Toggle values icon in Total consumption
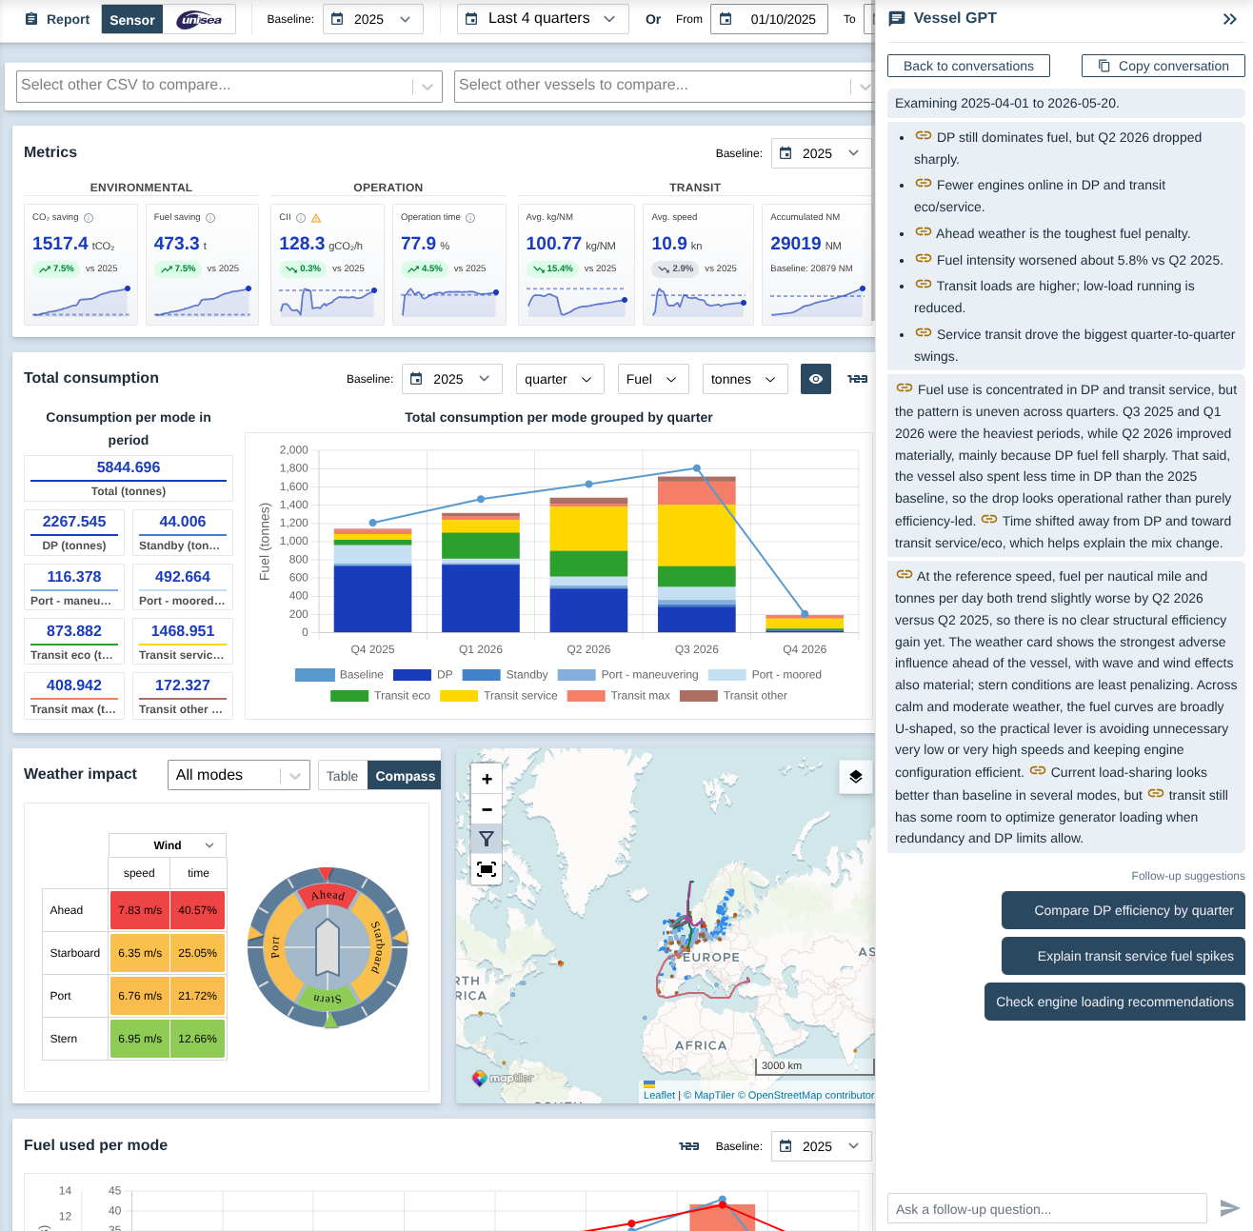This screenshot has width=1253, height=1231. [x=858, y=379]
